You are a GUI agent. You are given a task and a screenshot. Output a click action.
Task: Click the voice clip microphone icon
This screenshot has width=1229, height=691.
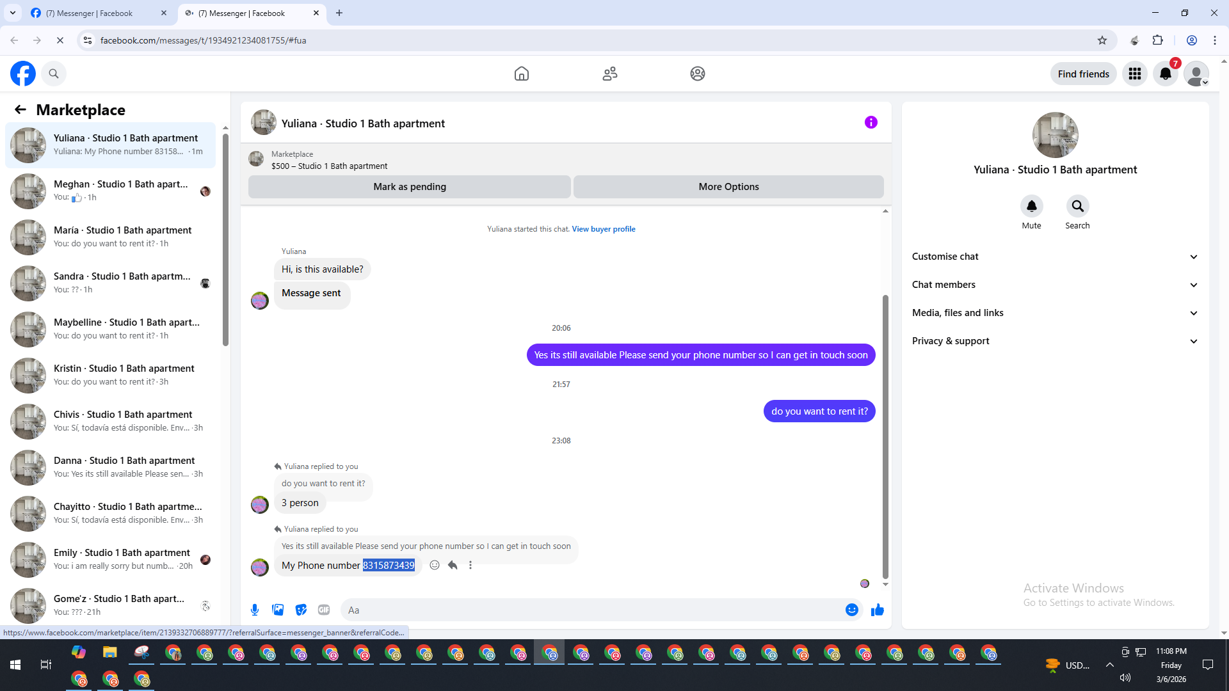pos(255,610)
